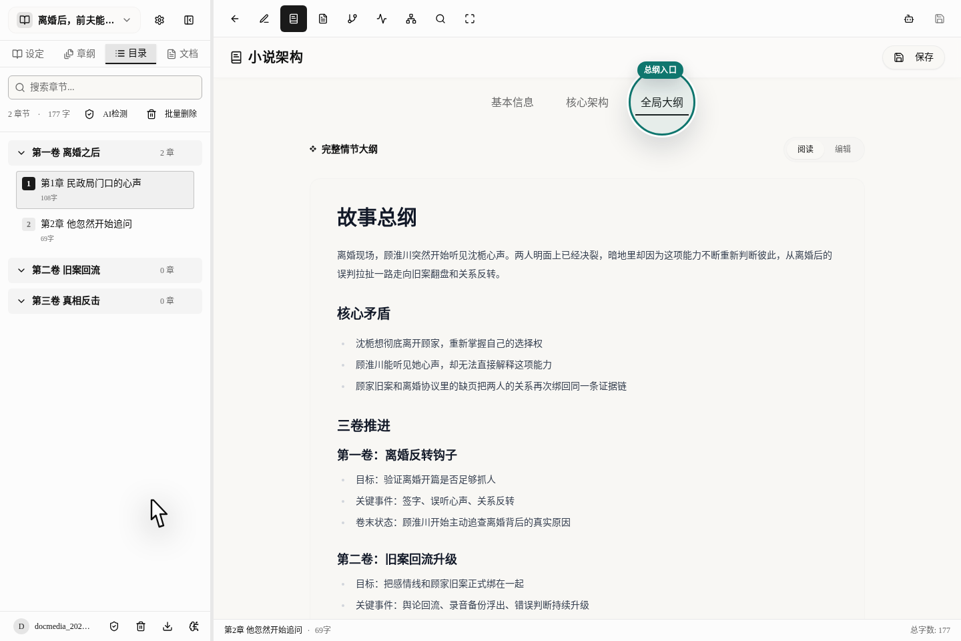961x641 pixels.
Task: Click the 保存 save button
Action: click(x=914, y=57)
